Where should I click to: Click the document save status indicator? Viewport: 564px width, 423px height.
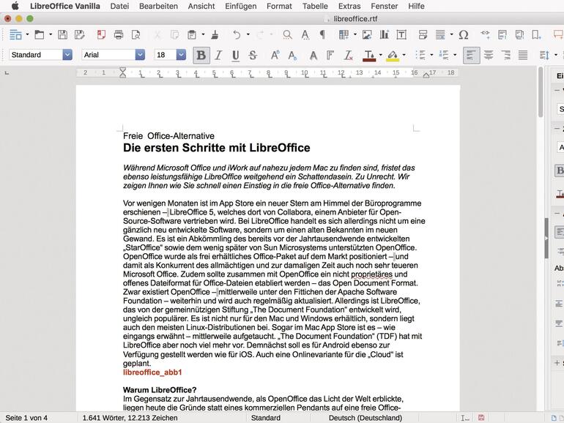[x=481, y=418]
